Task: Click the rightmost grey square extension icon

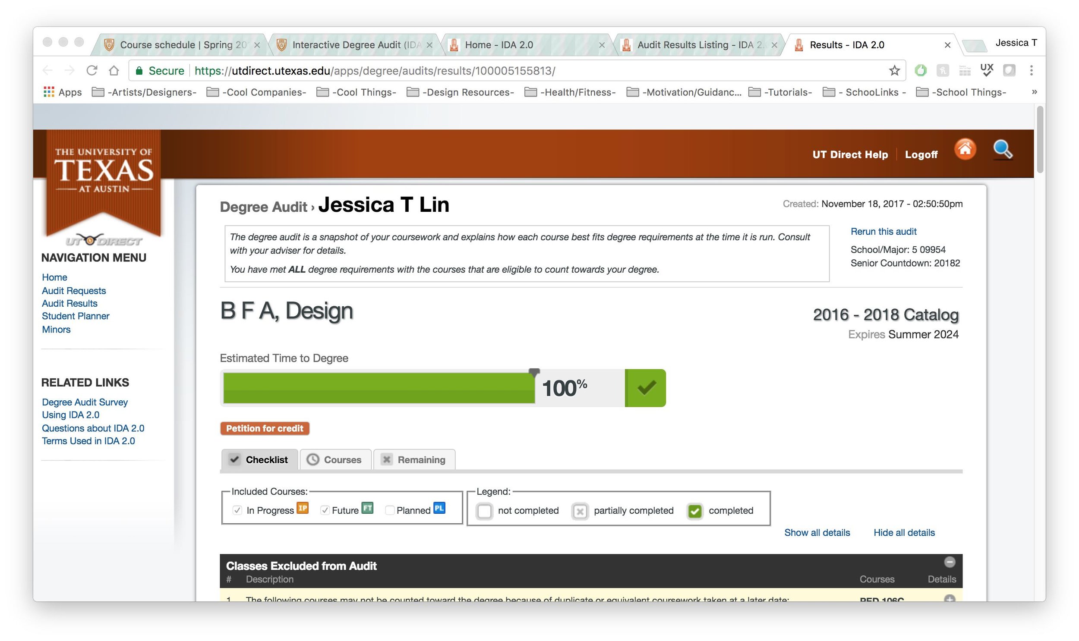Action: [1009, 70]
